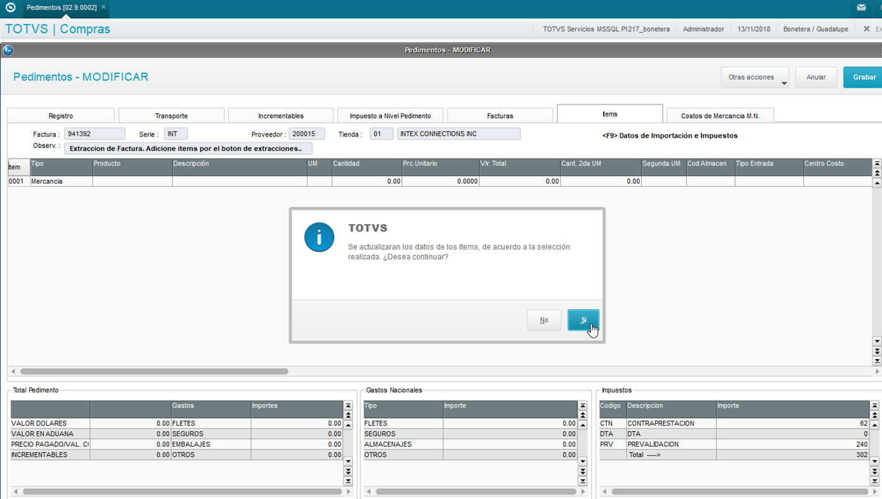882x499 pixels.
Task: Select the Impuesto a Nivel Pedimento tab
Action: [x=390, y=116]
